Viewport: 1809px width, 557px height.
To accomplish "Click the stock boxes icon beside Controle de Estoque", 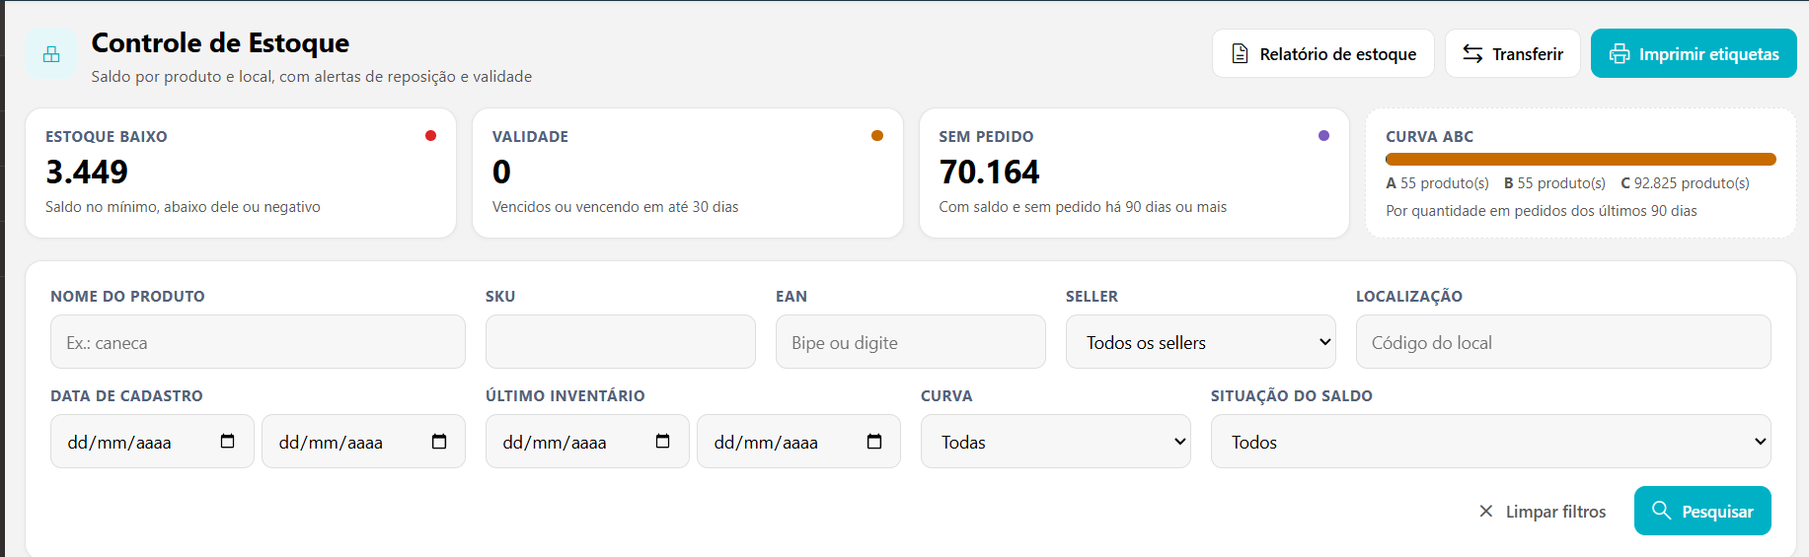I will click(51, 54).
